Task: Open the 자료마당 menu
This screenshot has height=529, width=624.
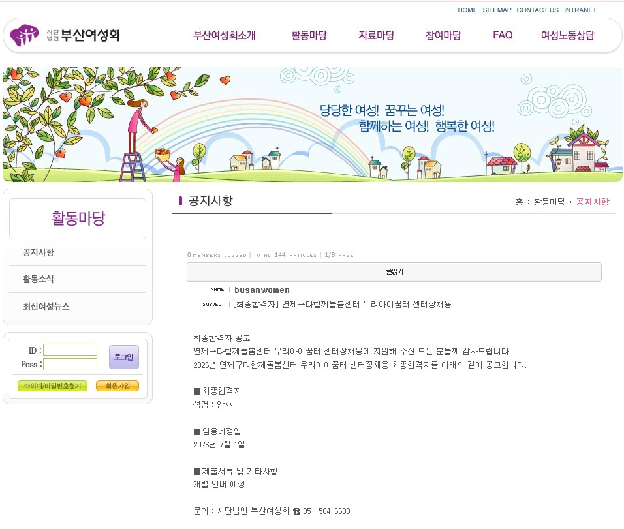Action: point(376,35)
